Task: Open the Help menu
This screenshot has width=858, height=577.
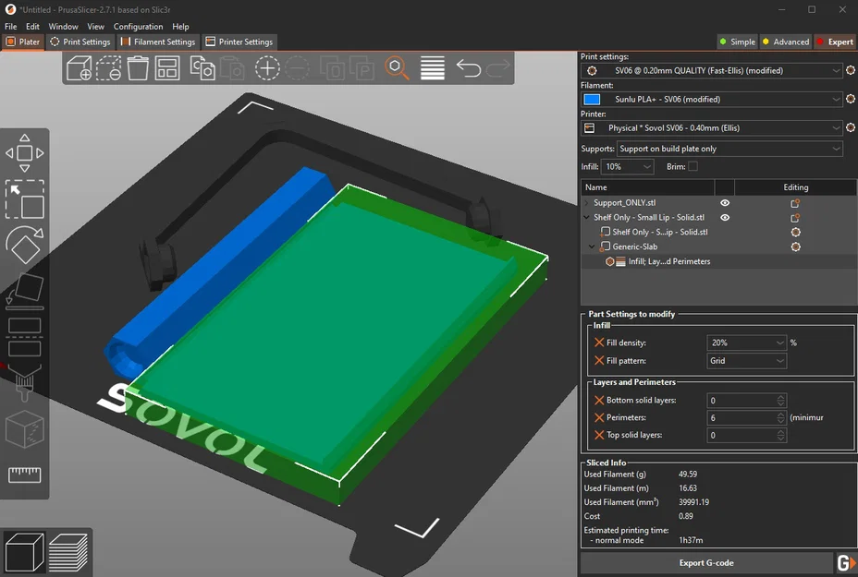Action: (x=180, y=26)
